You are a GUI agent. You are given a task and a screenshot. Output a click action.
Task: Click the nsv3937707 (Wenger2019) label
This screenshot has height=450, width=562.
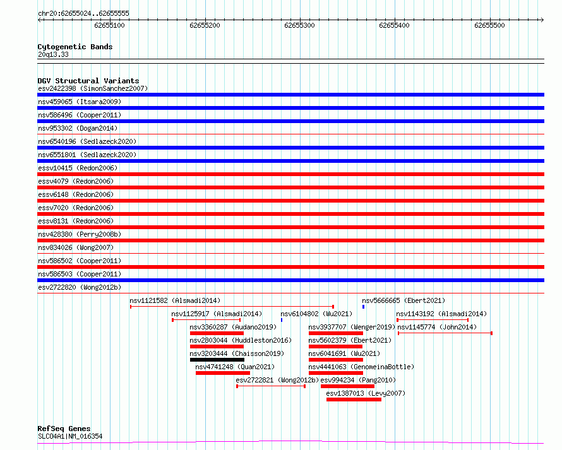(x=352, y=327)
